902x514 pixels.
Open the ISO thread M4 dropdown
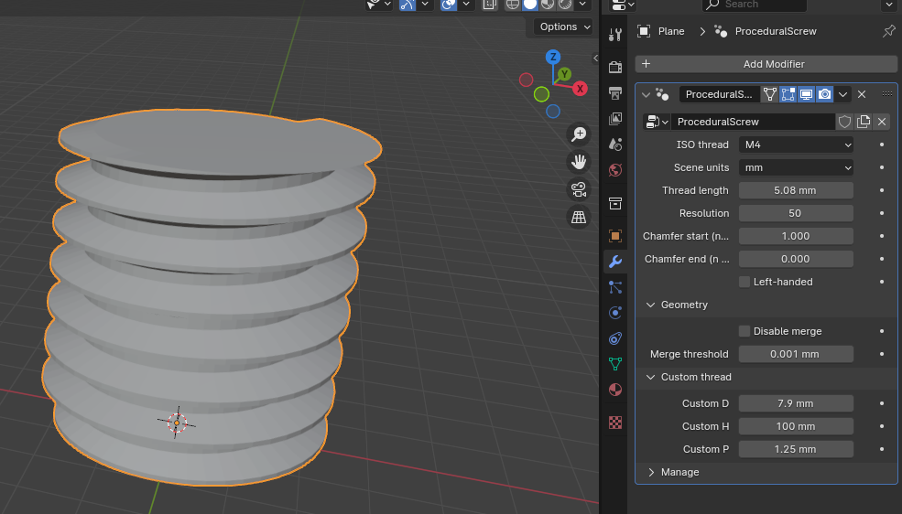(796, 145)
